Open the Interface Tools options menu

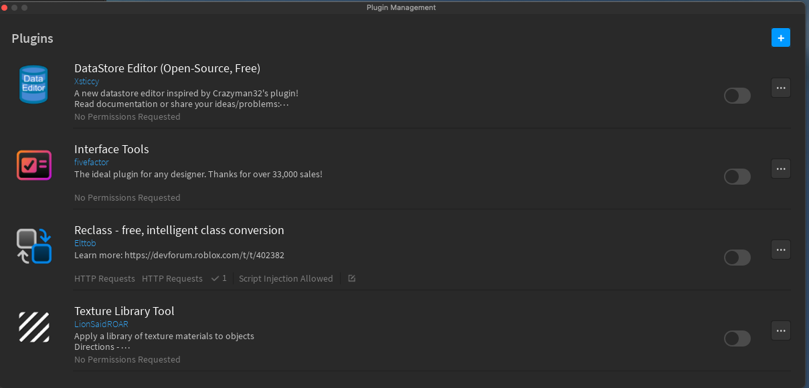780,169
